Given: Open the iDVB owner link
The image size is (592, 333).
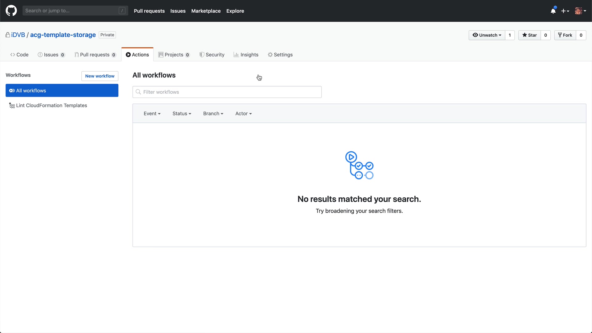Looking at the screenshot, I should point(18,35).
